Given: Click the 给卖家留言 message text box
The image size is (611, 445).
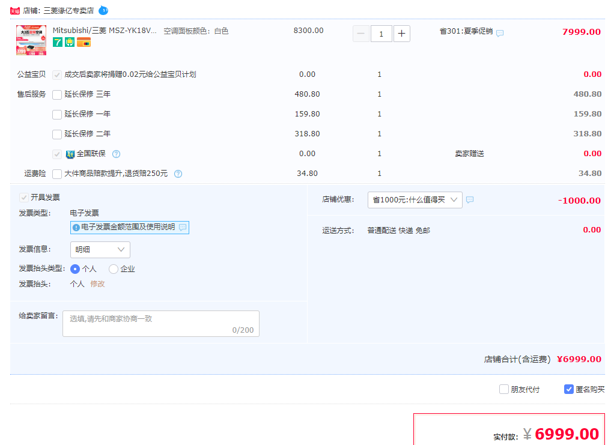Looking at the screenshot, I should 161,324.
